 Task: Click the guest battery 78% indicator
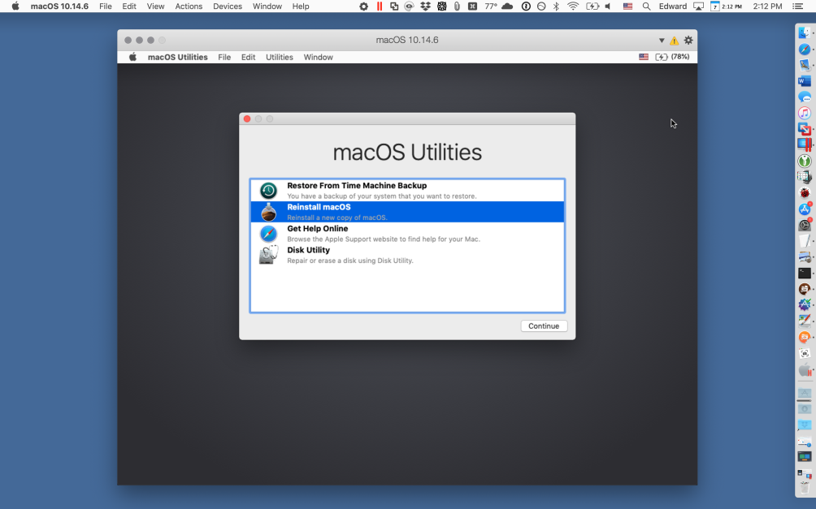(672, 57)
